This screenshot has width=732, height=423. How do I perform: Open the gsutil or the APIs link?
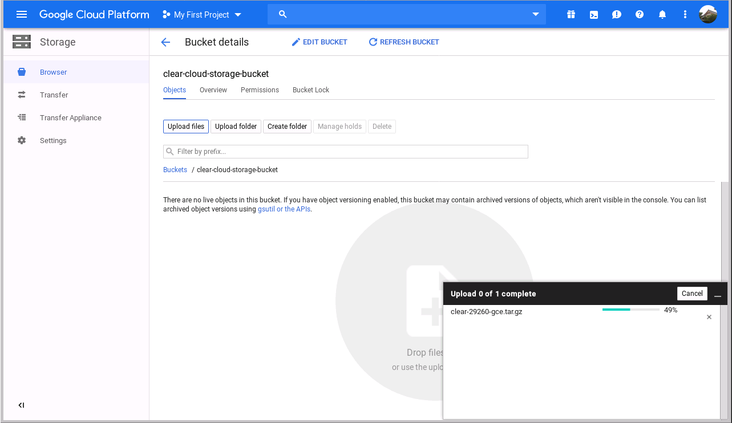(284, 209)
